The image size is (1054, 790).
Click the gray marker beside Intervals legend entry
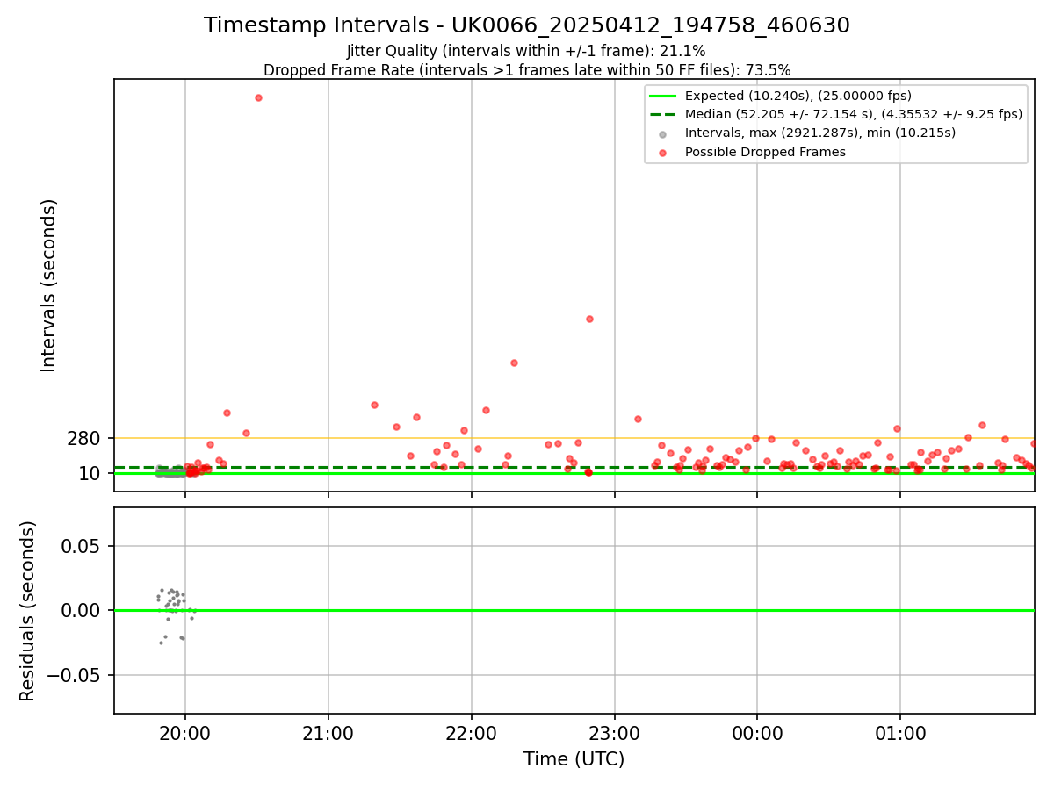pyautogui.click(x=663, y=133)
